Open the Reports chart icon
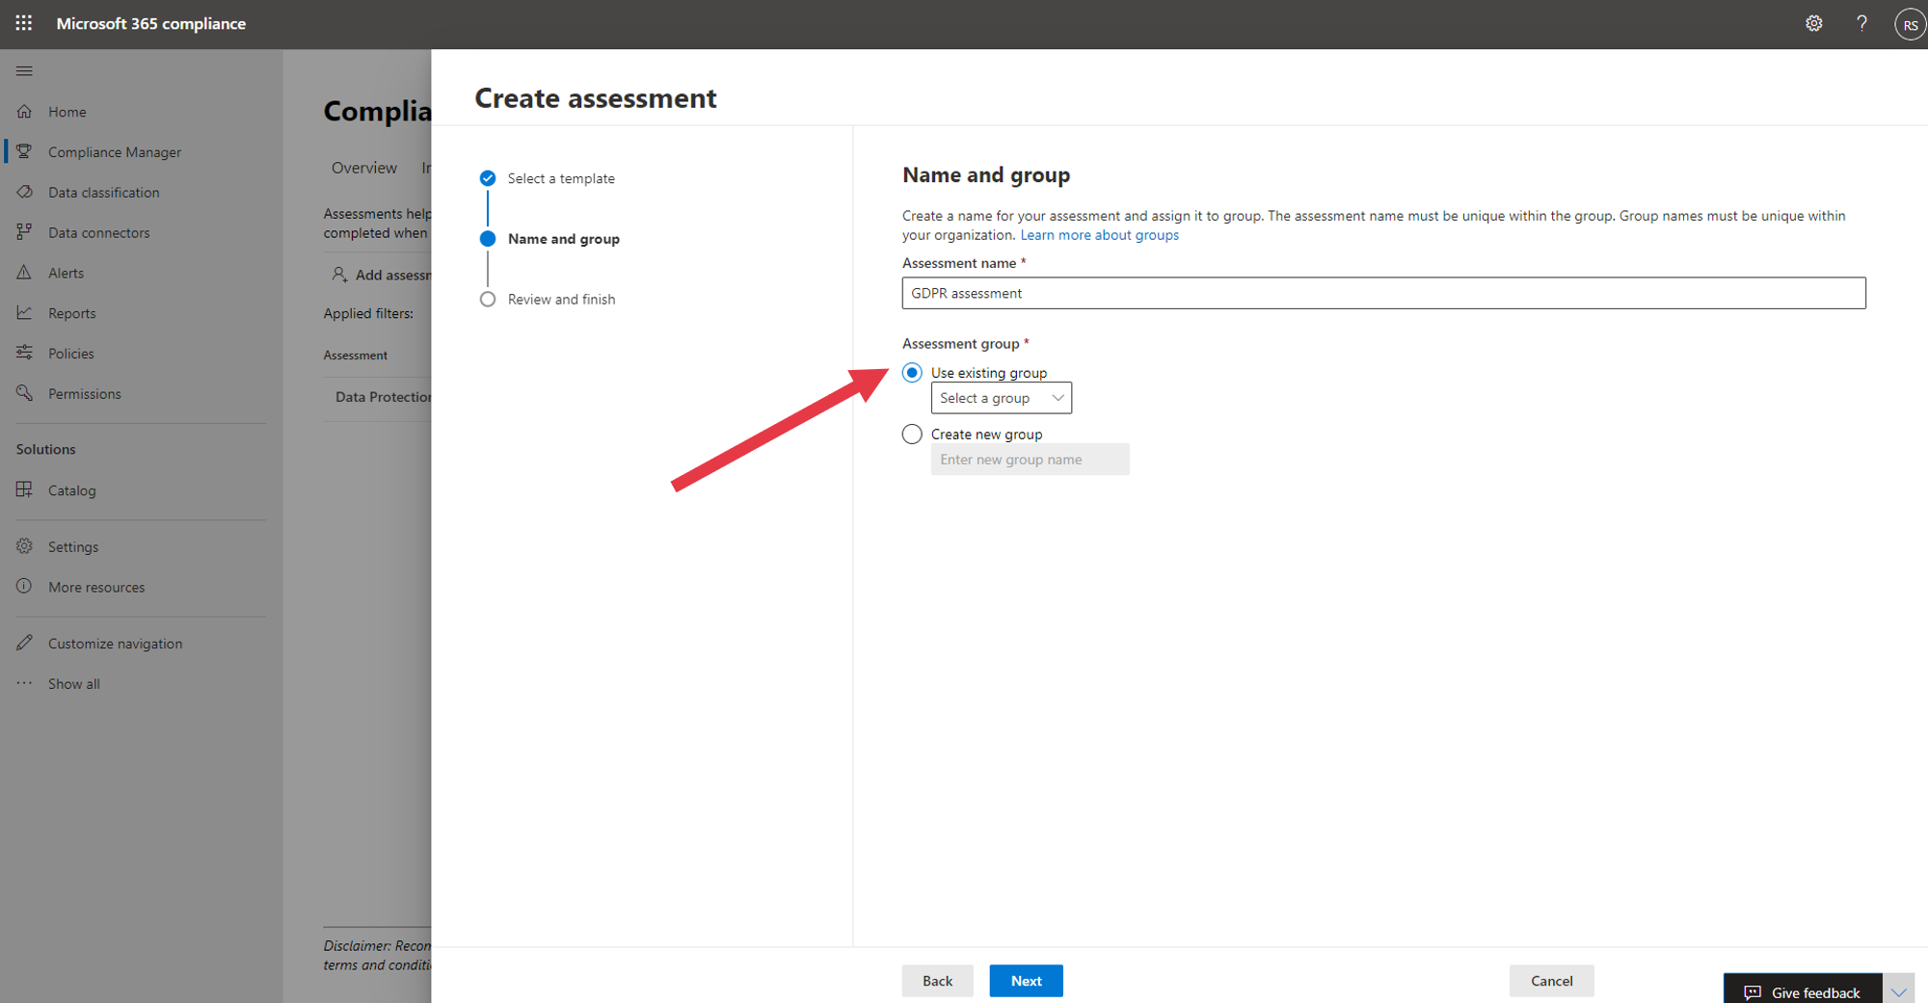The height and width of the screenshot is (1003, 1928). pos(25,313)
